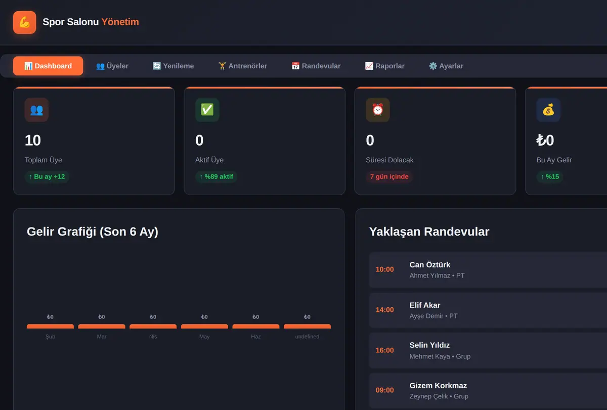Image resolution: width=607 pixels, height=410 pixels.
Task: Click the Haz revenue bar
Action: point(256,327)
